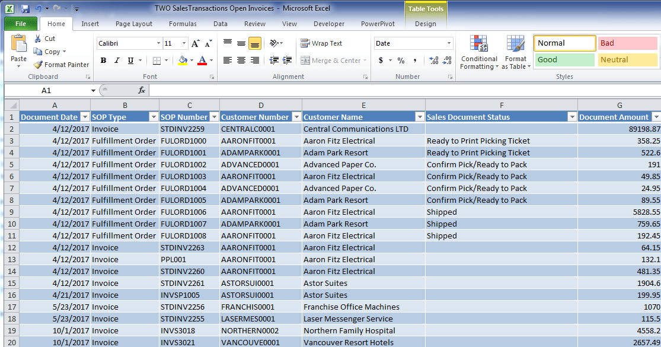Click the Cut scissors icon
Screen dimensions: 661x347
click(37, 39)
